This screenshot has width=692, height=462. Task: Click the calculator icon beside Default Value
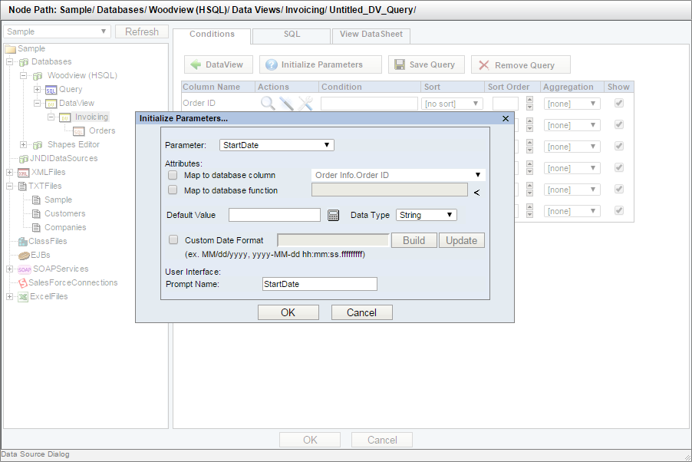pos(333,216)
